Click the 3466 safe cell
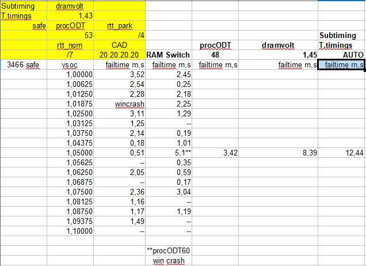 coord(24,64)
